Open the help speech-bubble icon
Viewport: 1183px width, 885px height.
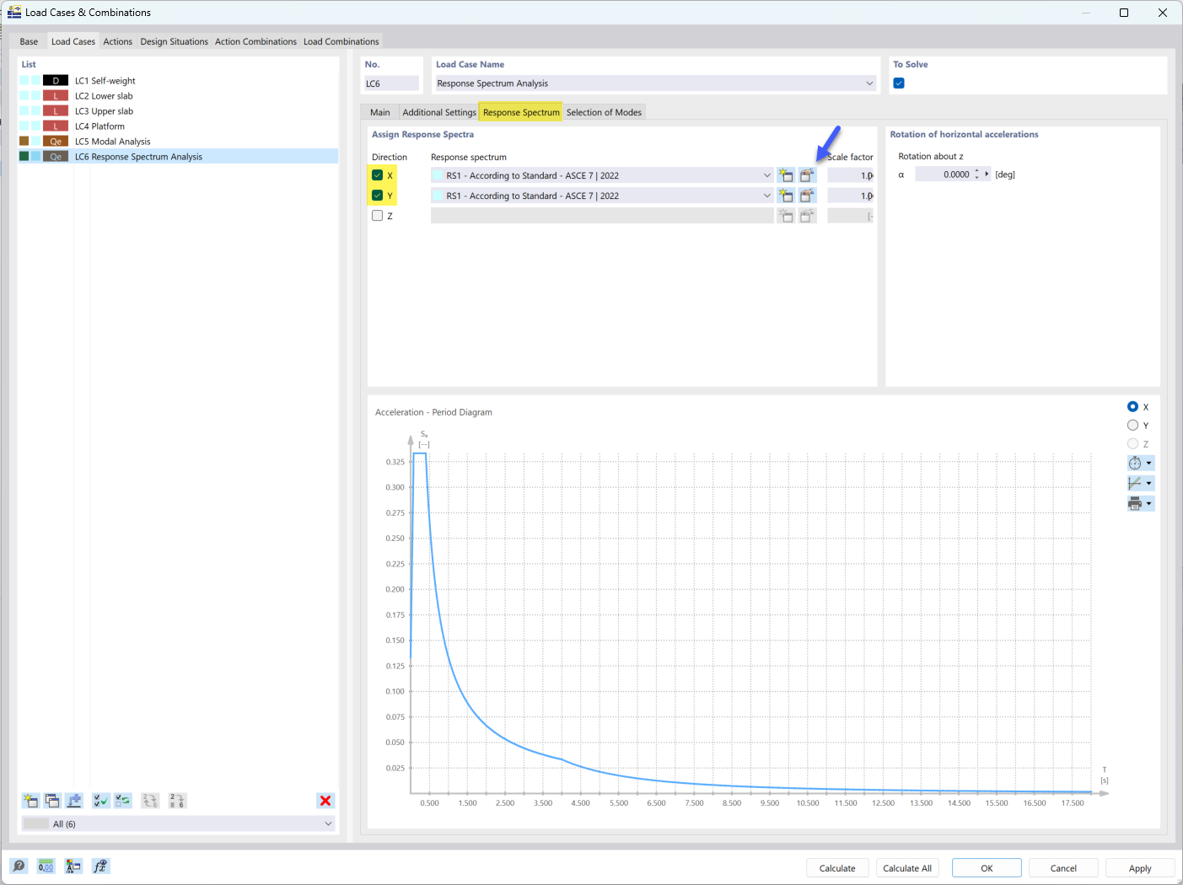click(x=19, y=866)
